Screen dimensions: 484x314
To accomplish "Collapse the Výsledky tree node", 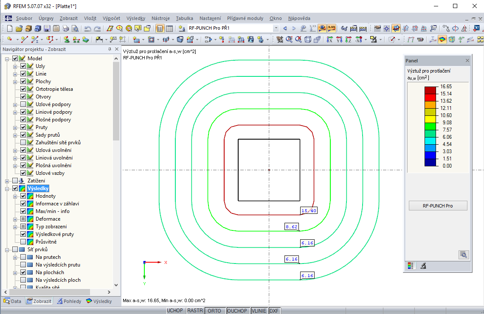I will tap(7, 188).
